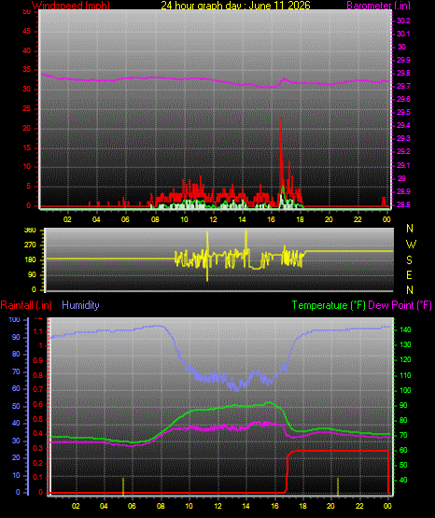Click rainfall axis value 0.9
Image resolution: width=435 pixels, height=518 pixels.
(x=38, y=360)
